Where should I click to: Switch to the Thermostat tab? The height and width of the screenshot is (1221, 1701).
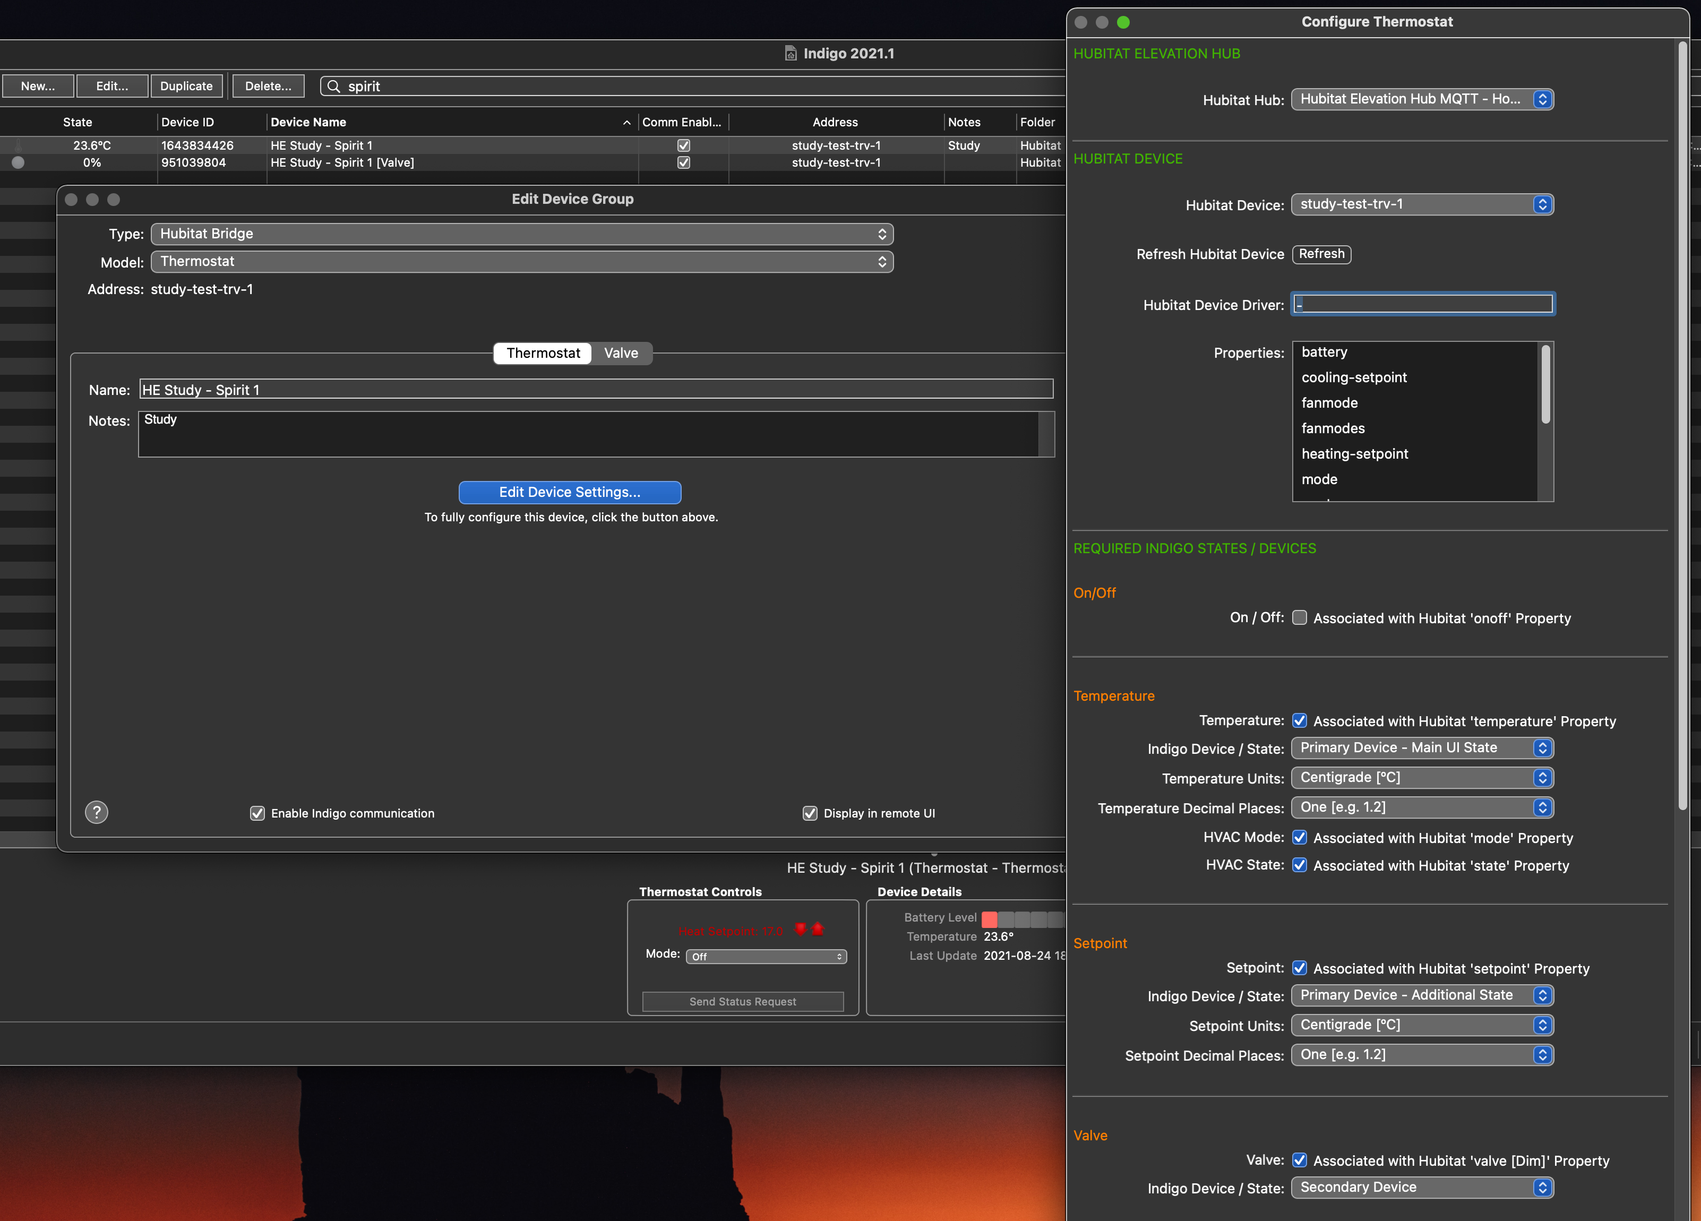543,353
